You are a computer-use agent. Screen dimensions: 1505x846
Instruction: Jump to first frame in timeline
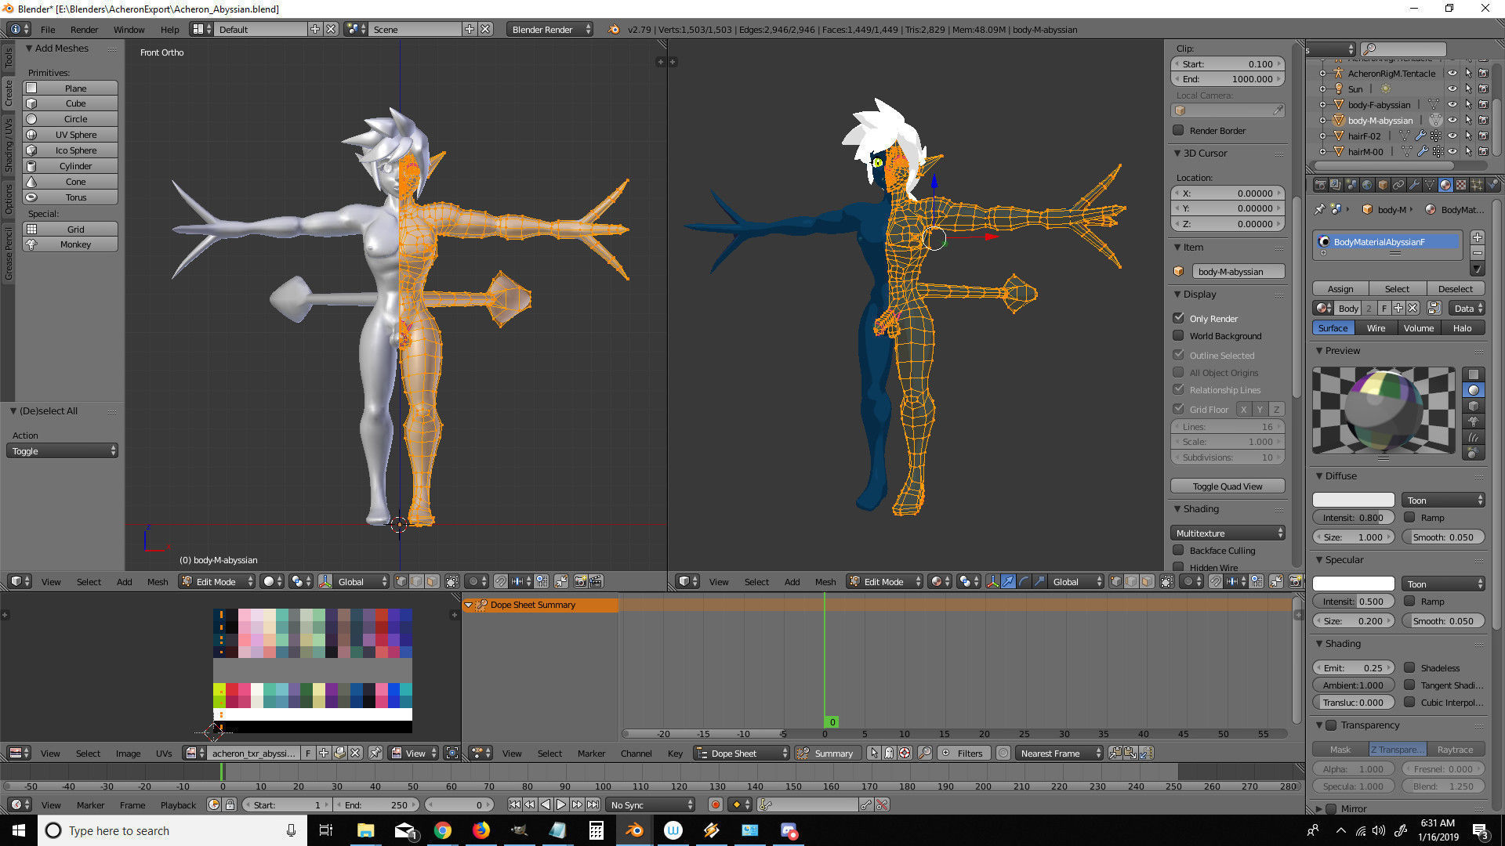[514, 804]
